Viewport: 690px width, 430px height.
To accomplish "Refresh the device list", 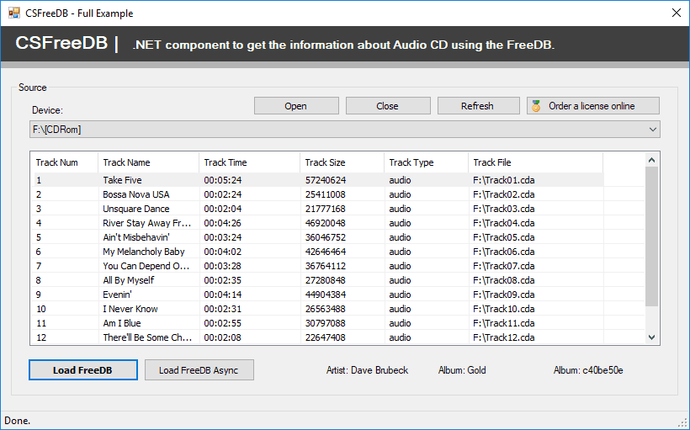I will point(477,106).
